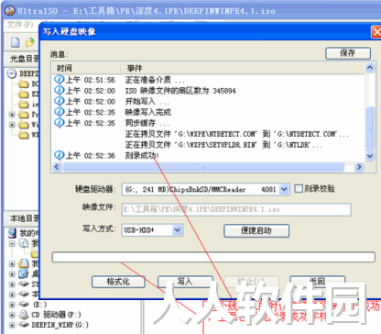Click the info icon beside 同步缓存

point(59,123)
